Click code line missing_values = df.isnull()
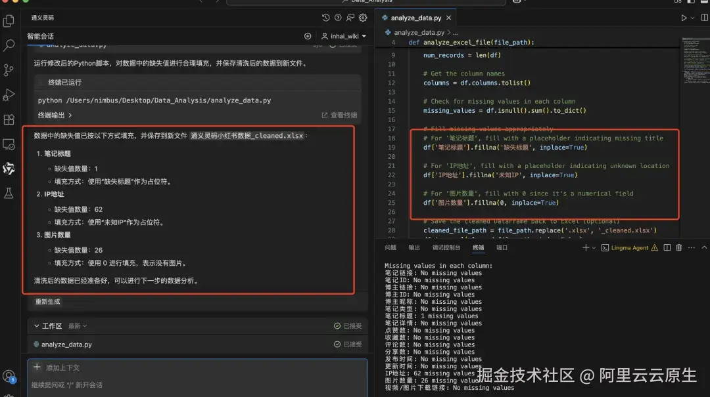This screenshot has height=397, width=710. click(x=504, y=110)
